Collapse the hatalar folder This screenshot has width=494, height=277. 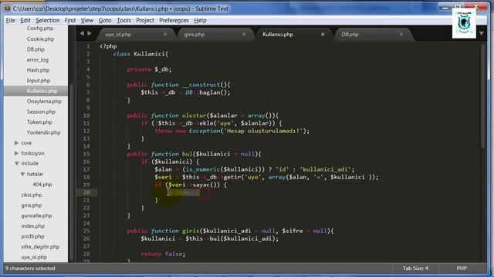[x=22, y=174]
